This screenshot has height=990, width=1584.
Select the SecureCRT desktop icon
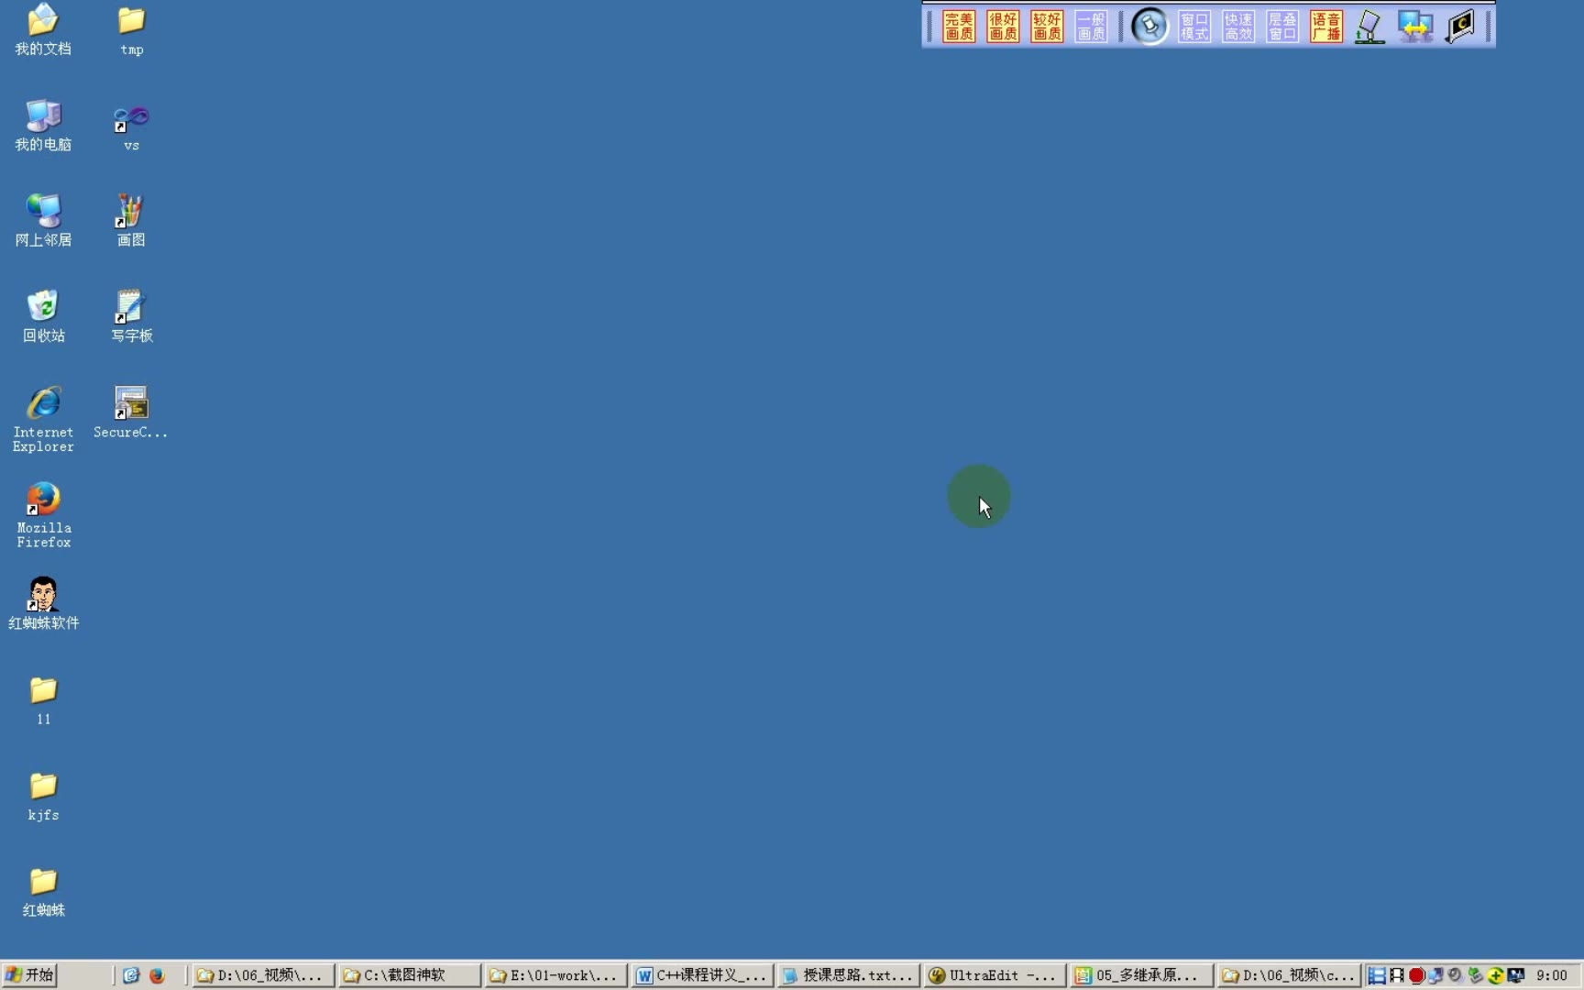pos(130,412)
